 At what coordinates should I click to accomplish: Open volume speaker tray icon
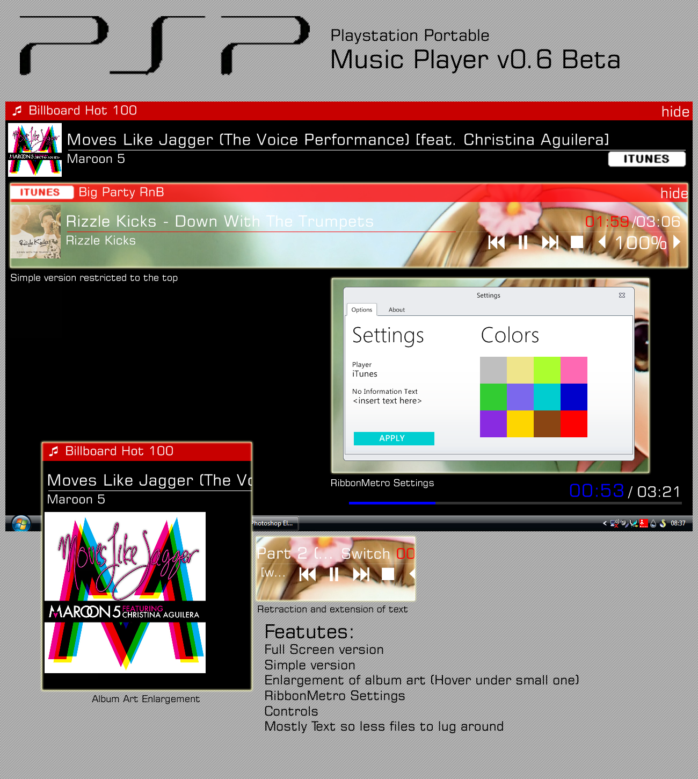pos(624,523)
